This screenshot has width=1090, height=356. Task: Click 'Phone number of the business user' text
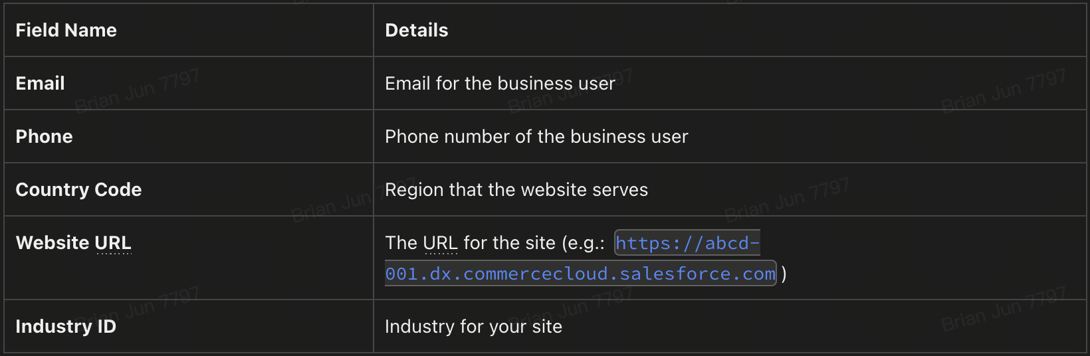pyautogui.click(x=536, y=137)
